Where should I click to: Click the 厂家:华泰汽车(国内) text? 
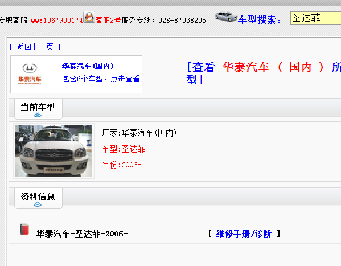click(139, 133)
